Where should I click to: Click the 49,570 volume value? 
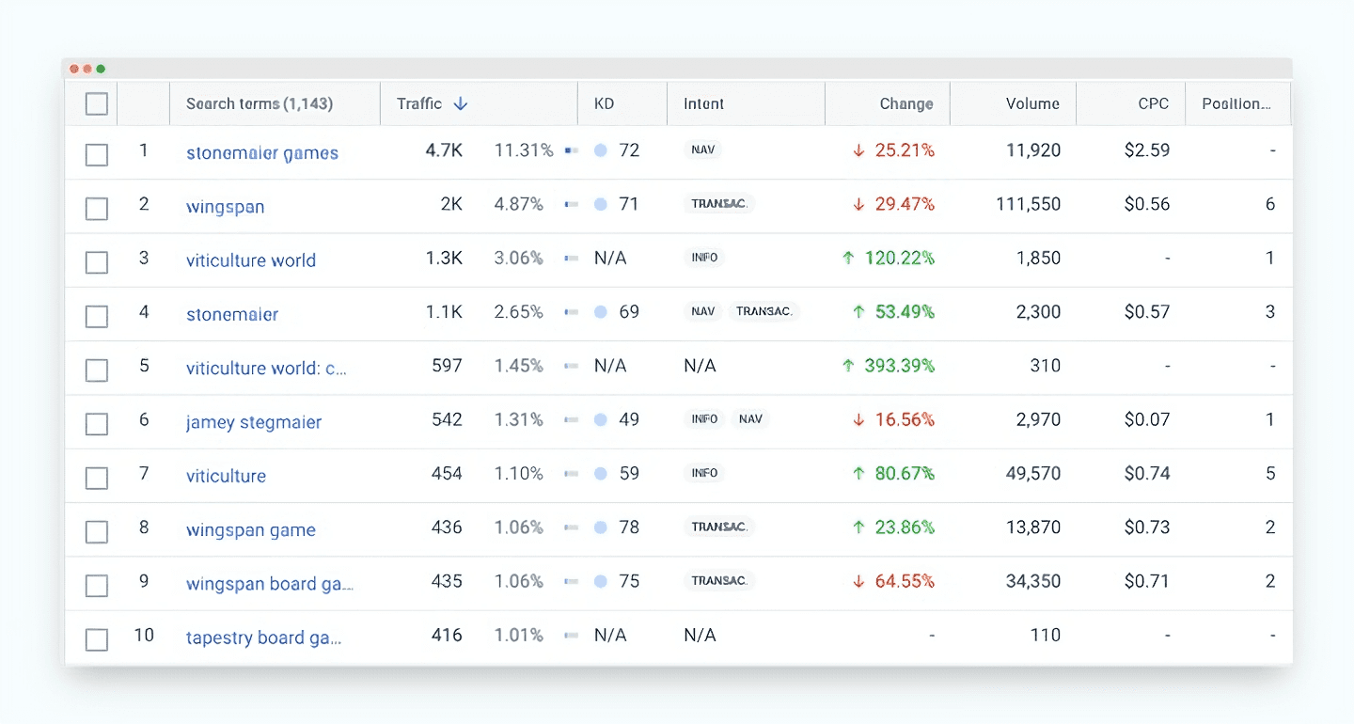1033,474
